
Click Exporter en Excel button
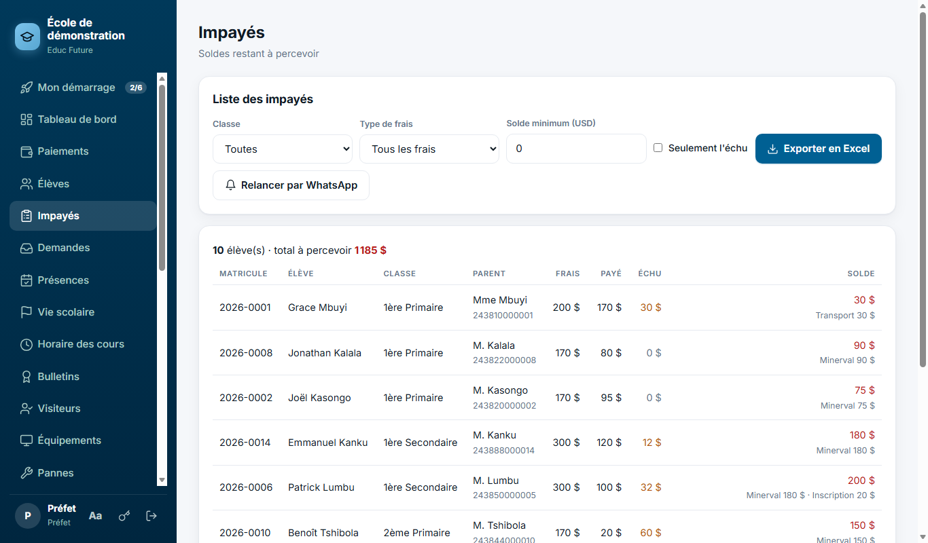point(819,149)
